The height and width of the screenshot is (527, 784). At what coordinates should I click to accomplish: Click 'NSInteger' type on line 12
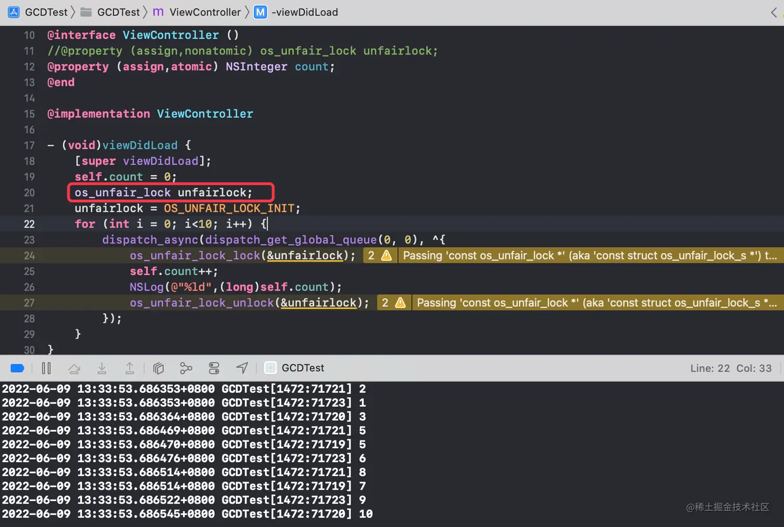(256, 67)
